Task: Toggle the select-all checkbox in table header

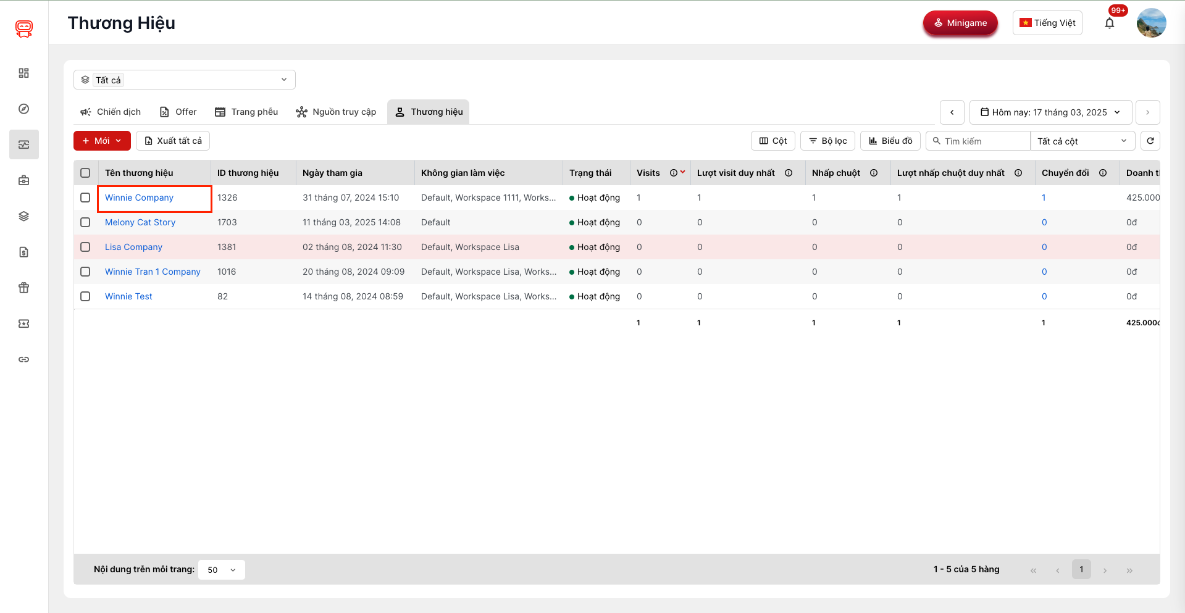Action: (85, 173)
